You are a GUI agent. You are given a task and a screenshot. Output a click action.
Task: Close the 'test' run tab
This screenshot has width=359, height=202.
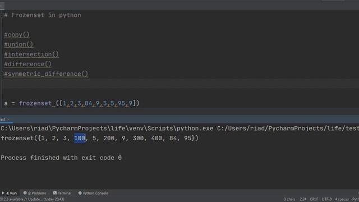8,120
